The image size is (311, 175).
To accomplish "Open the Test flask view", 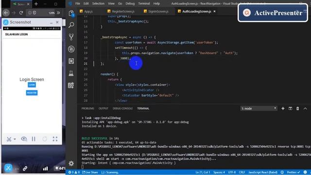I will pos(71,73).
